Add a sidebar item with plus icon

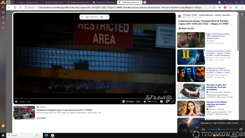pos(3,120)
